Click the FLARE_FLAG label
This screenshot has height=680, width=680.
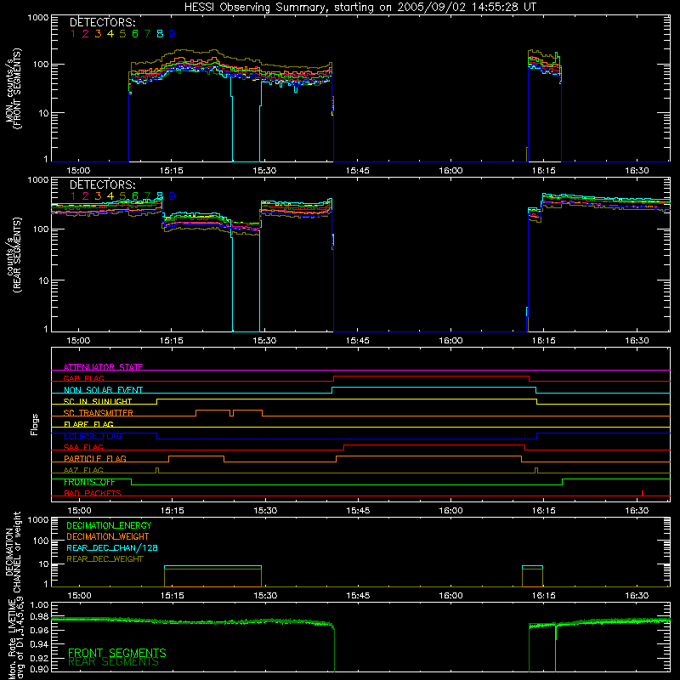[x=88, y=424]
